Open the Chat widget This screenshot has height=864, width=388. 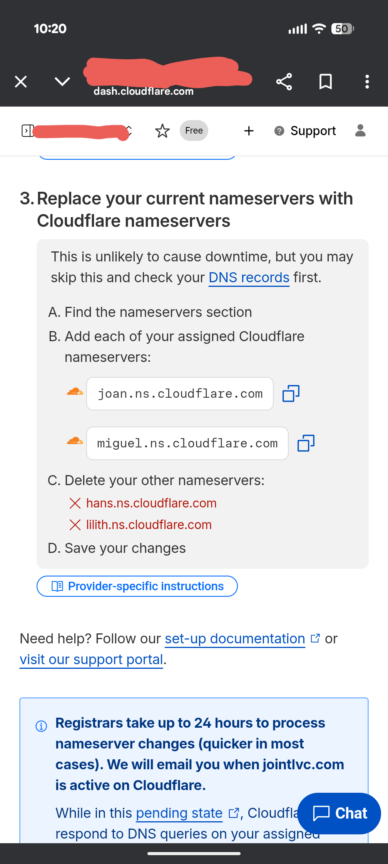pyautogui.click(x=339, y=813)
